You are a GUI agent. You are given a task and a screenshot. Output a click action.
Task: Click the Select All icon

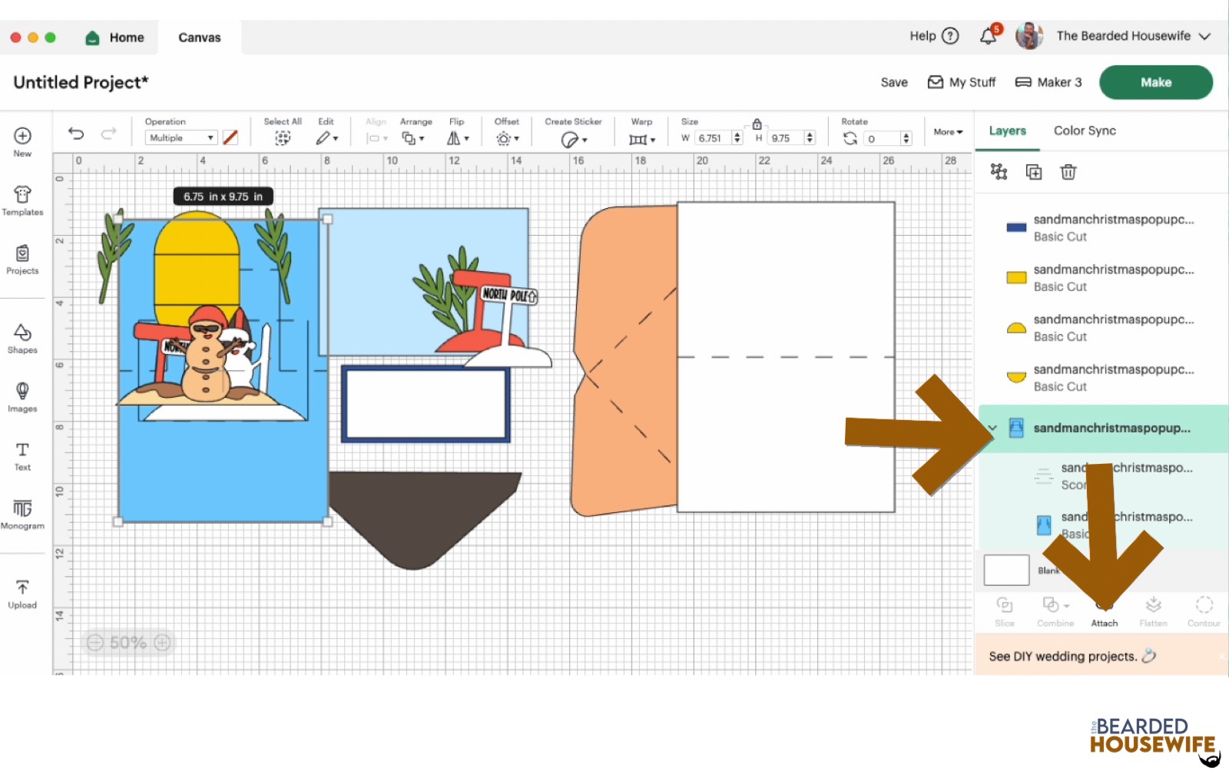(283, 138)
